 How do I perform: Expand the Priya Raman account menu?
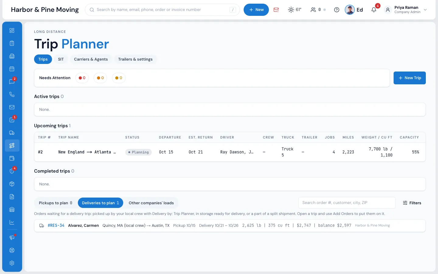(x=406, y=10)
